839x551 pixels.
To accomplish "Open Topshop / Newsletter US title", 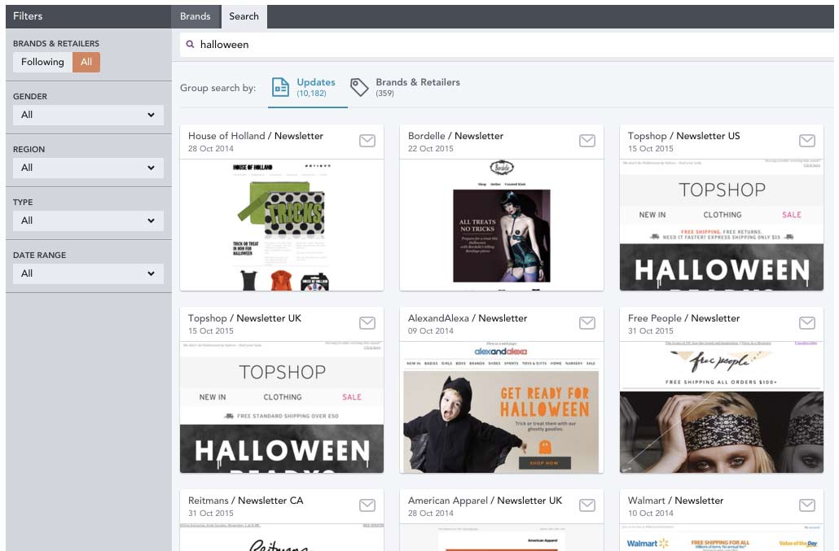I will [684, 136].
